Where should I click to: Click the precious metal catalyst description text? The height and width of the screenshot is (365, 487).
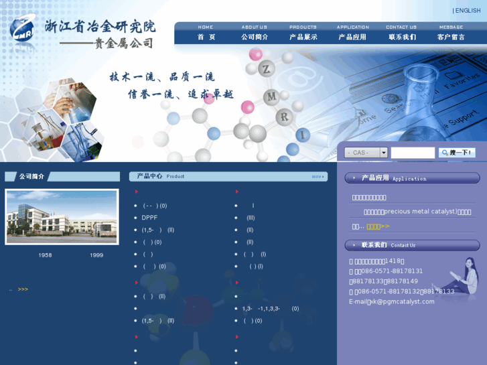click(x=417, y=212)
